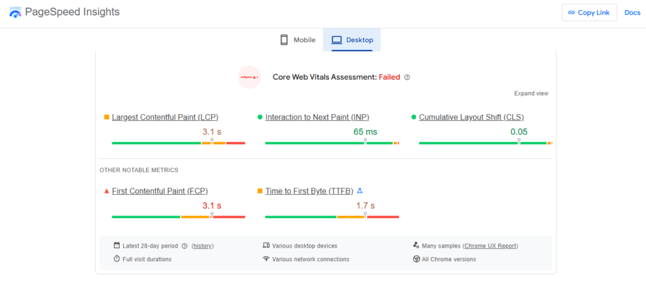The height and width of the screenshot is (281, 646).
Task: Open the Interaction to Next Paint (INP) link
Action: point(317,117)
